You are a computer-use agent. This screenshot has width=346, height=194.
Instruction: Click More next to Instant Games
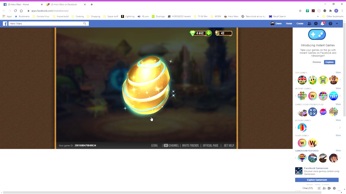(x=338, y=88)
